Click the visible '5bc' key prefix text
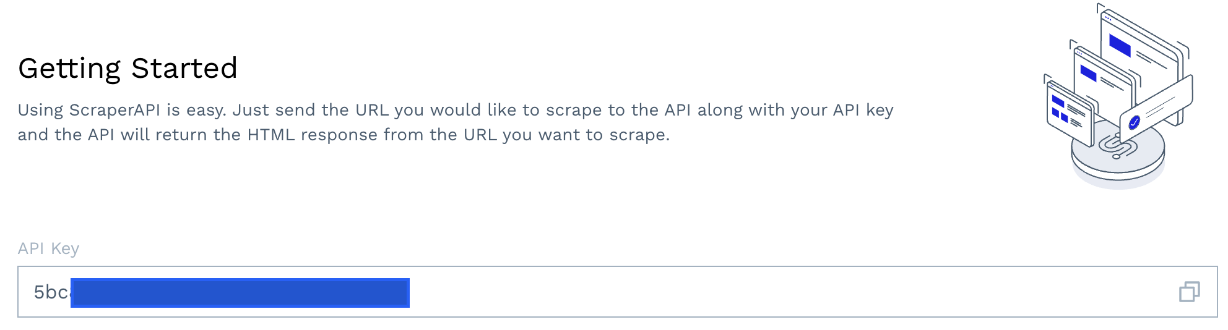 point(51,292)
